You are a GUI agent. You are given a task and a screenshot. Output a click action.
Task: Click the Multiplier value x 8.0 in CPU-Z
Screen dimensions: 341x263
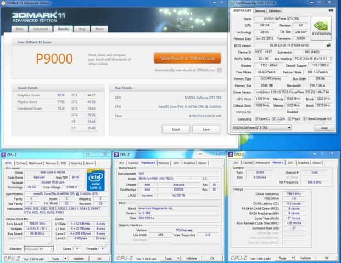point(37,228)
